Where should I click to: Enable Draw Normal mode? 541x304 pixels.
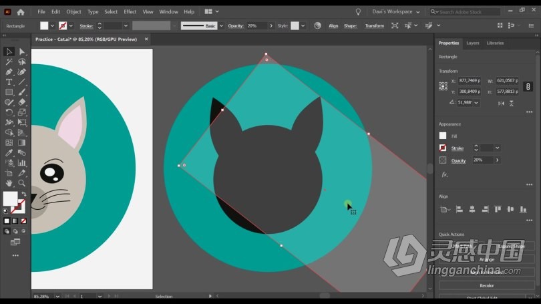point(7,231)
